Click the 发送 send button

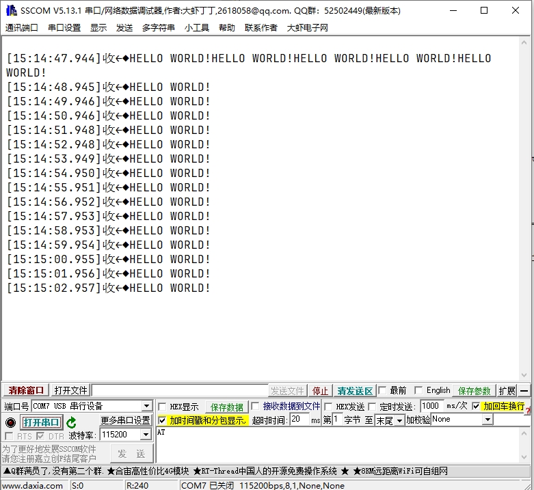coord(131,453)
